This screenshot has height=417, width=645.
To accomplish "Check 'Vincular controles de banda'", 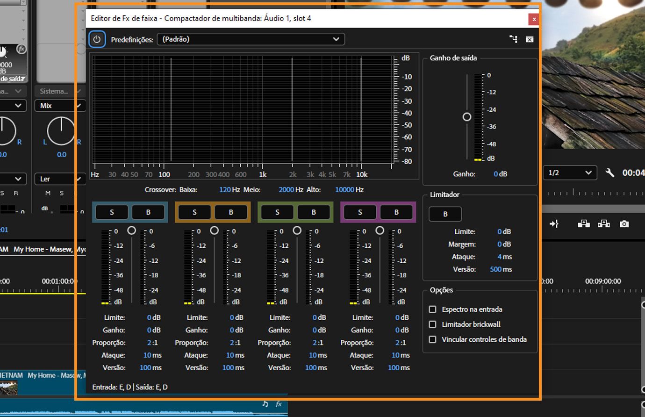I will (432, 339).
